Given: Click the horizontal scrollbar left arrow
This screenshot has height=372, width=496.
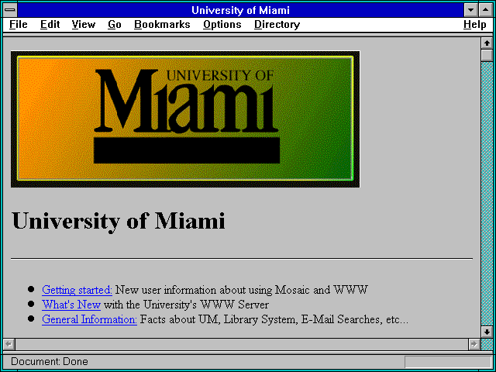Looking at the screenshot, I should pyautogui.click(x=9, y=344).
